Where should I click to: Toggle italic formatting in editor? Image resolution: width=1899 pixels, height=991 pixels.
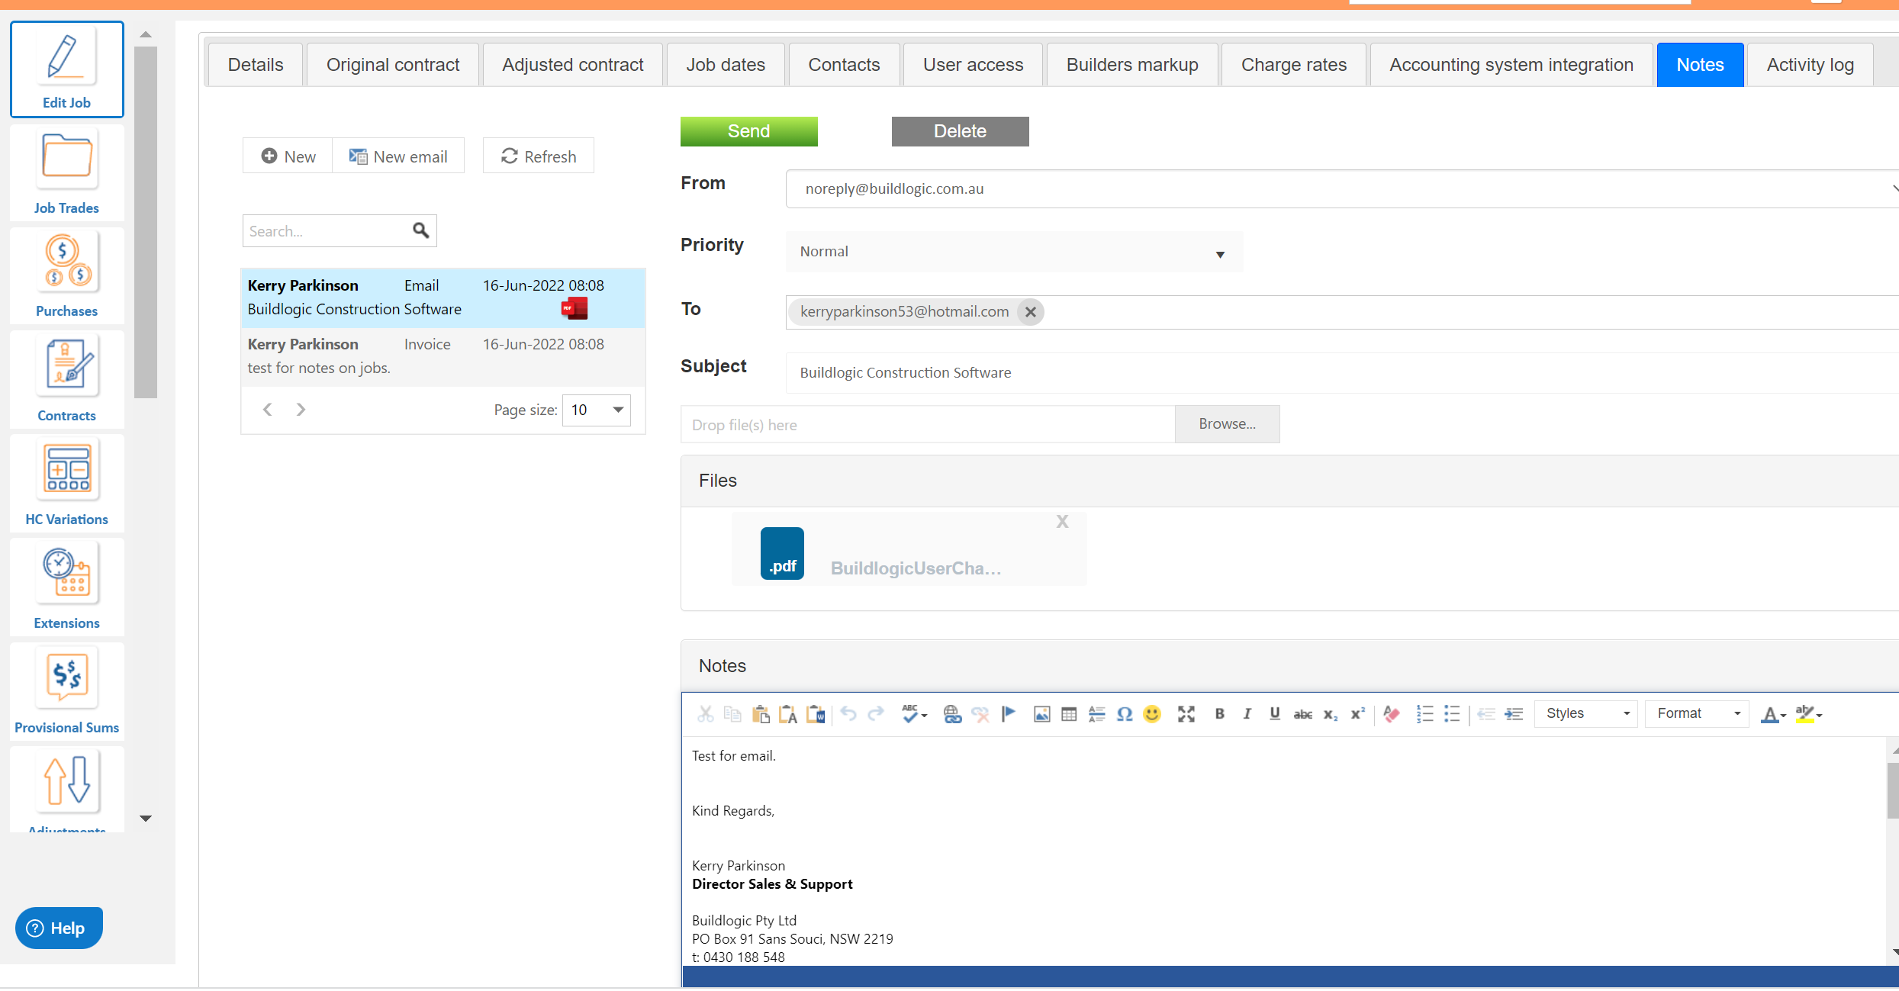(x=1247, y=714)
